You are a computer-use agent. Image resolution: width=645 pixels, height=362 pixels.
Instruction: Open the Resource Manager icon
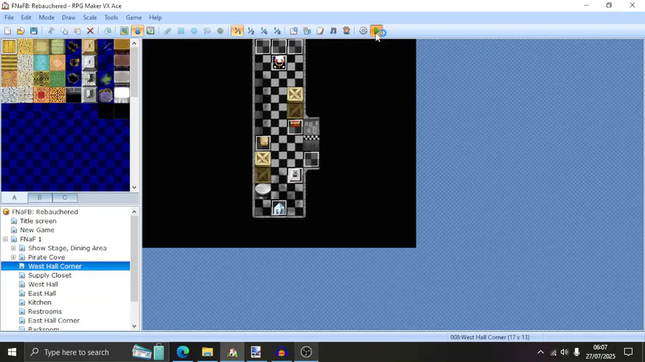pos(307,31)
